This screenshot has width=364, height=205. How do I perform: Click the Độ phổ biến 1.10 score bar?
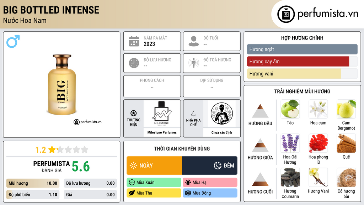coord(33,195)
